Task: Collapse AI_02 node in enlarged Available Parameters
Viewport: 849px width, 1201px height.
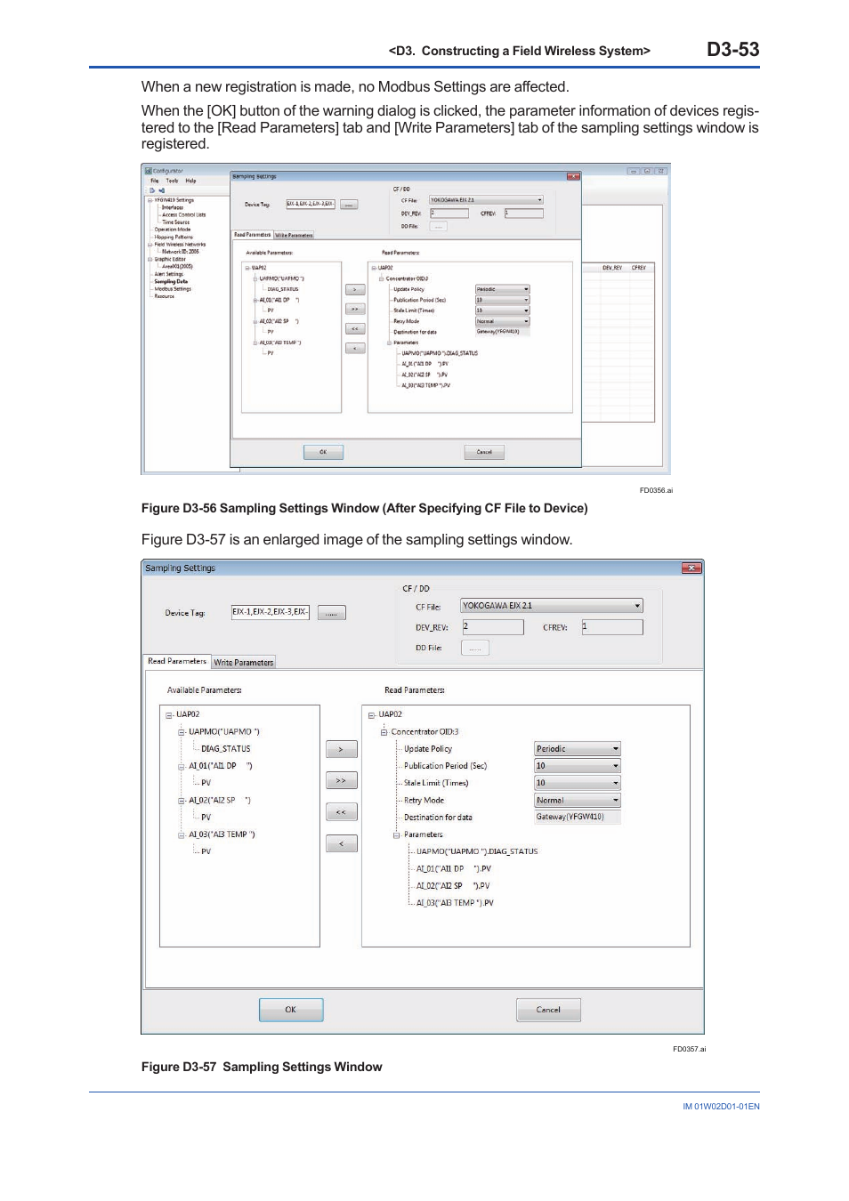Action: point(182,801)
